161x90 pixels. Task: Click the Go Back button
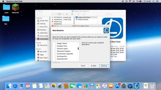pos(94,66)
